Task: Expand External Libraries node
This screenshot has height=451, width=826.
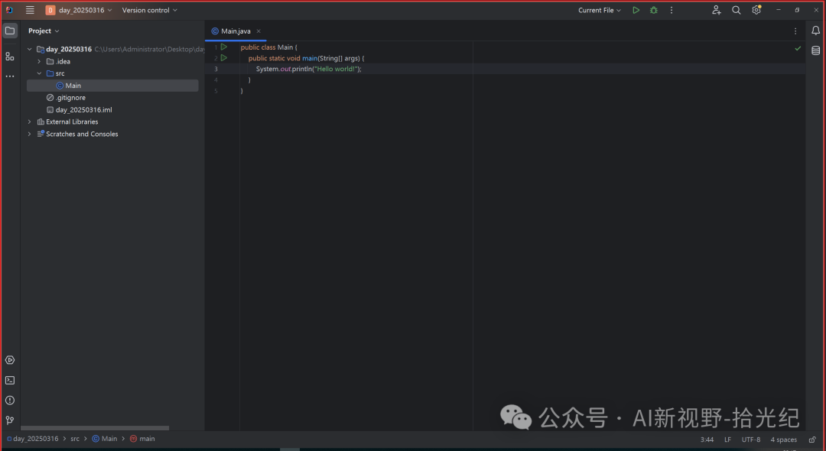Action: [x=30, y=122]
